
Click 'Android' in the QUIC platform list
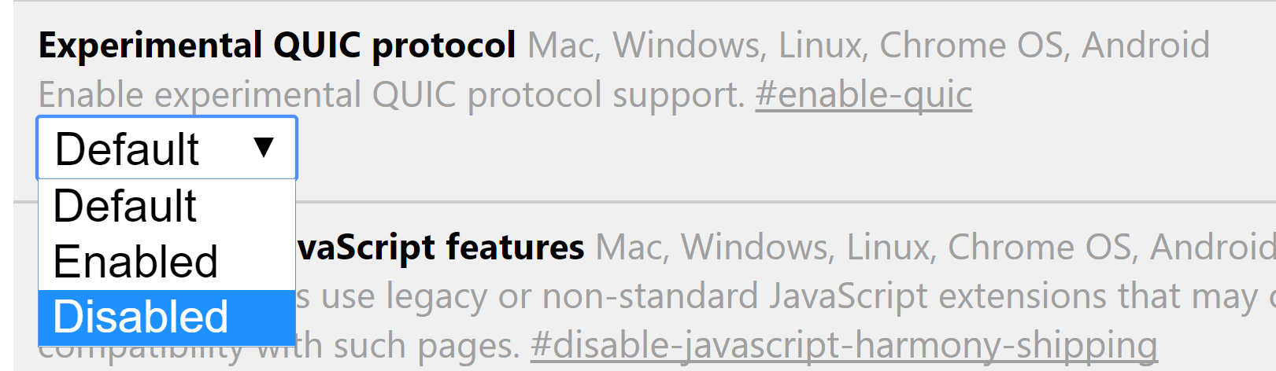tap(1146, 46)
